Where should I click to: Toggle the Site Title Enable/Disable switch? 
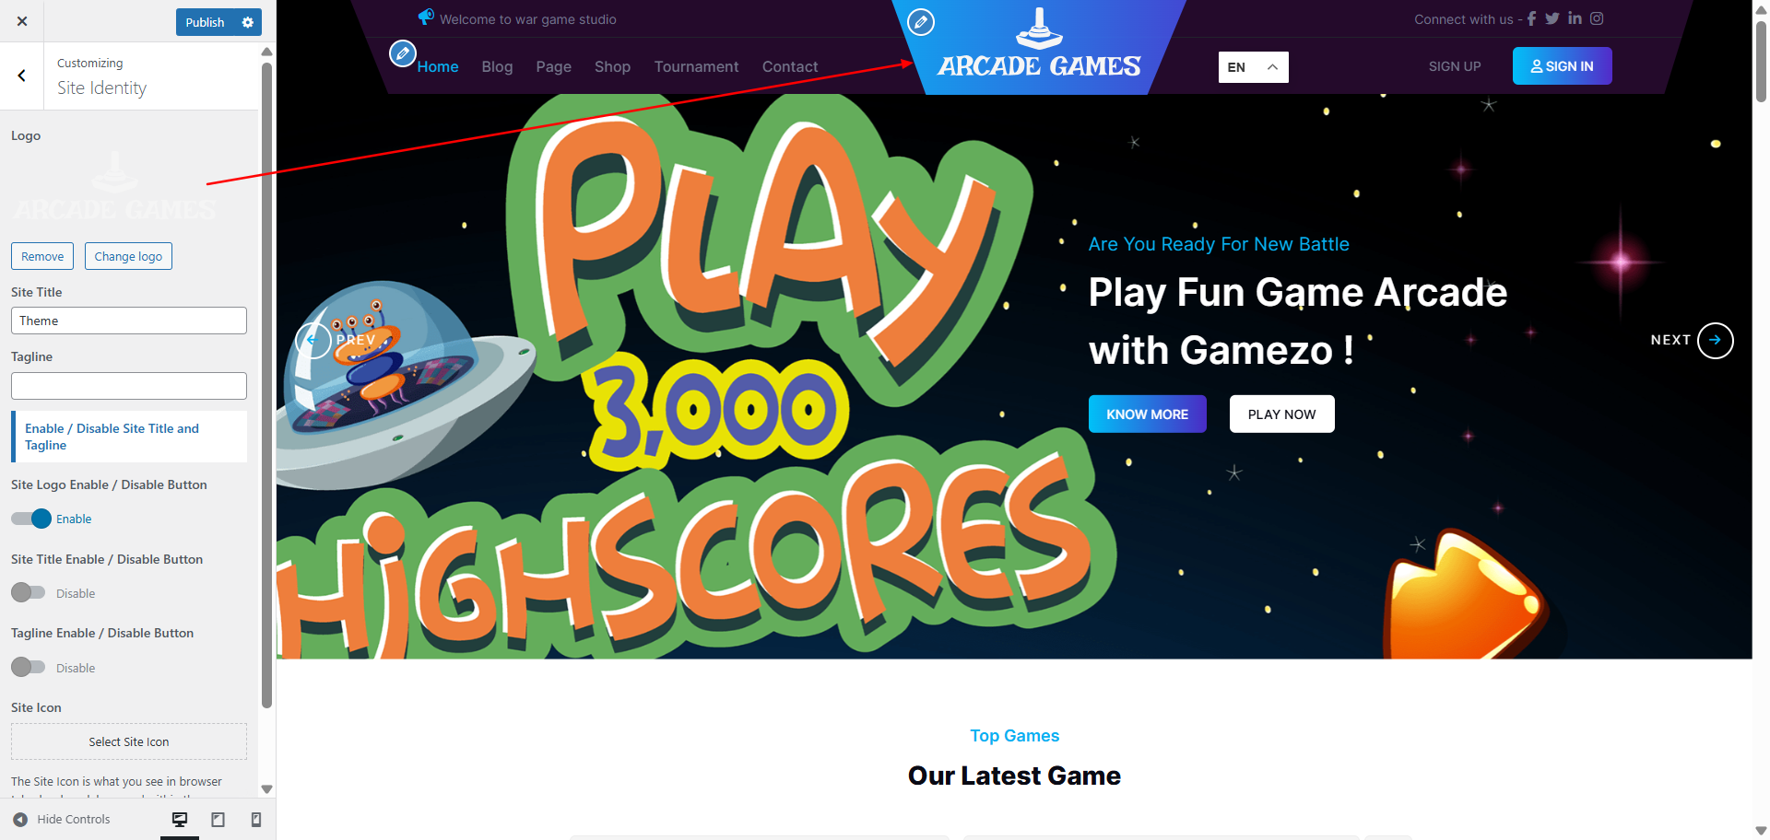[x=28, y=592]
